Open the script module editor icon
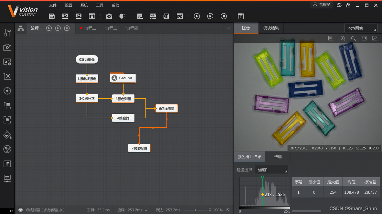 (x=180, y=16)
